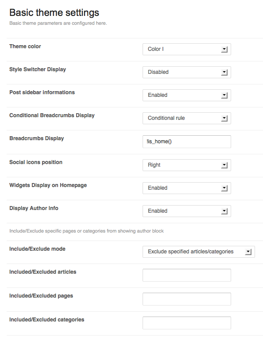
Task: Open the Style Switcher Display dropdown
Action: tap(186, 72)
